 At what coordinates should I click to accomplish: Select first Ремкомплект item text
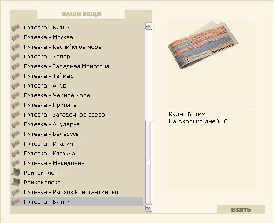tap(42, 173)
